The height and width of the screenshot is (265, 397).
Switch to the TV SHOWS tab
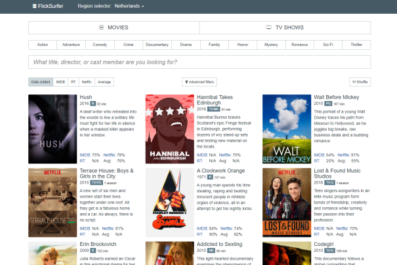click(285, 28)
